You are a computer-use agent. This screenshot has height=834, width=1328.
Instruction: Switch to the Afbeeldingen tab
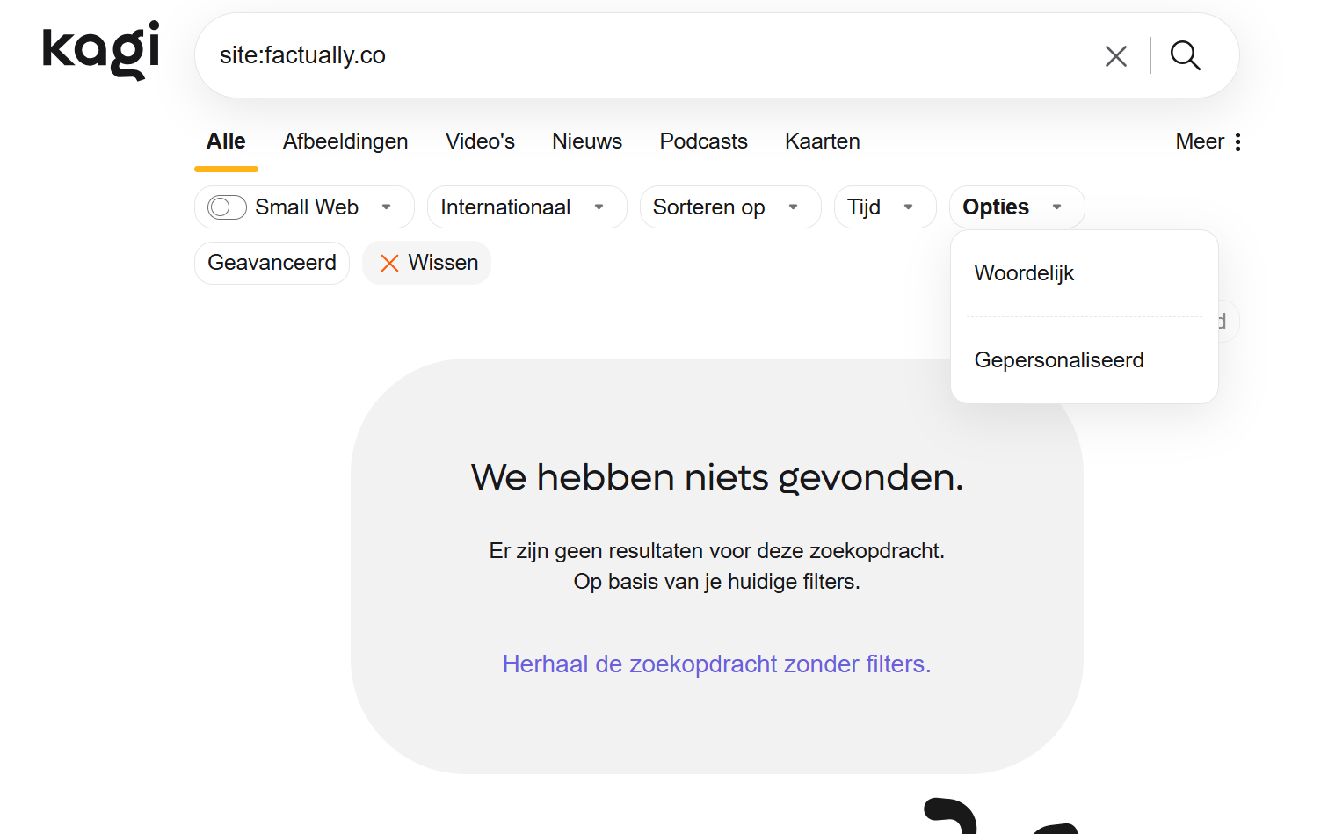pyautogui.click(x=345, y=141)
